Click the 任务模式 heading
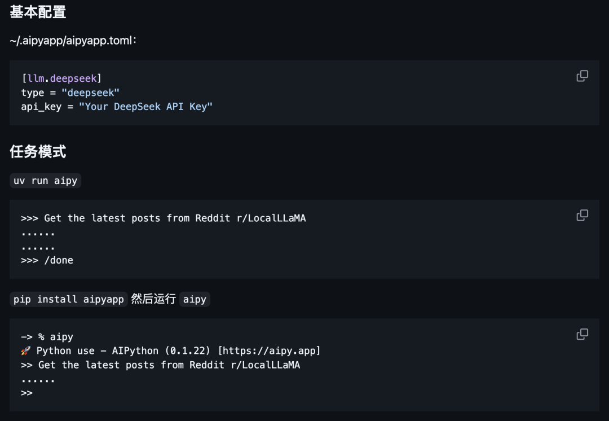The height and width of the screenshot is (421, 609). coord(38,152)
